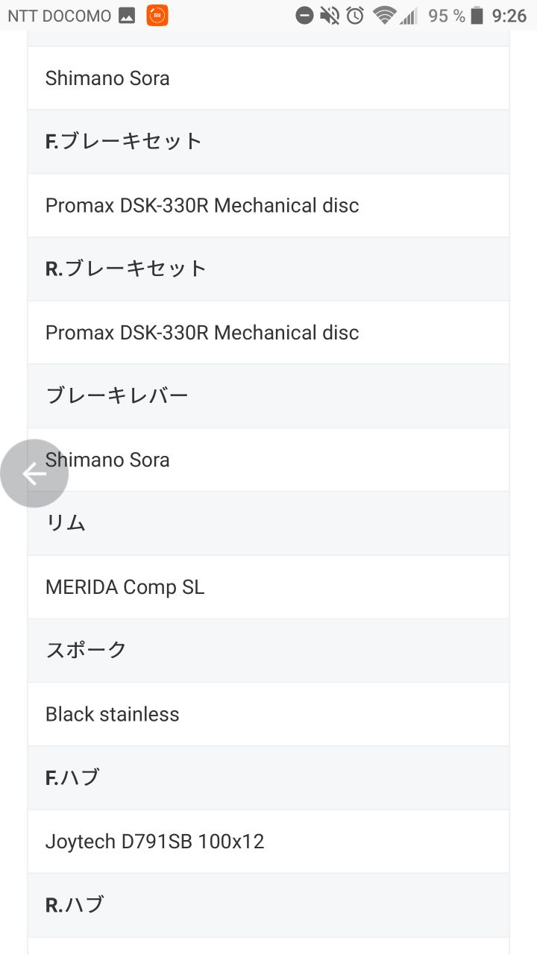Tap the clock showing 9:26
537x955 pixels.
pos(509,16)
